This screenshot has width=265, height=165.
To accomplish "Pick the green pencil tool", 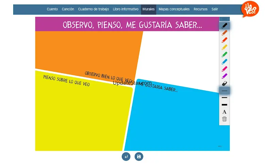I will (x=224, y=55).
